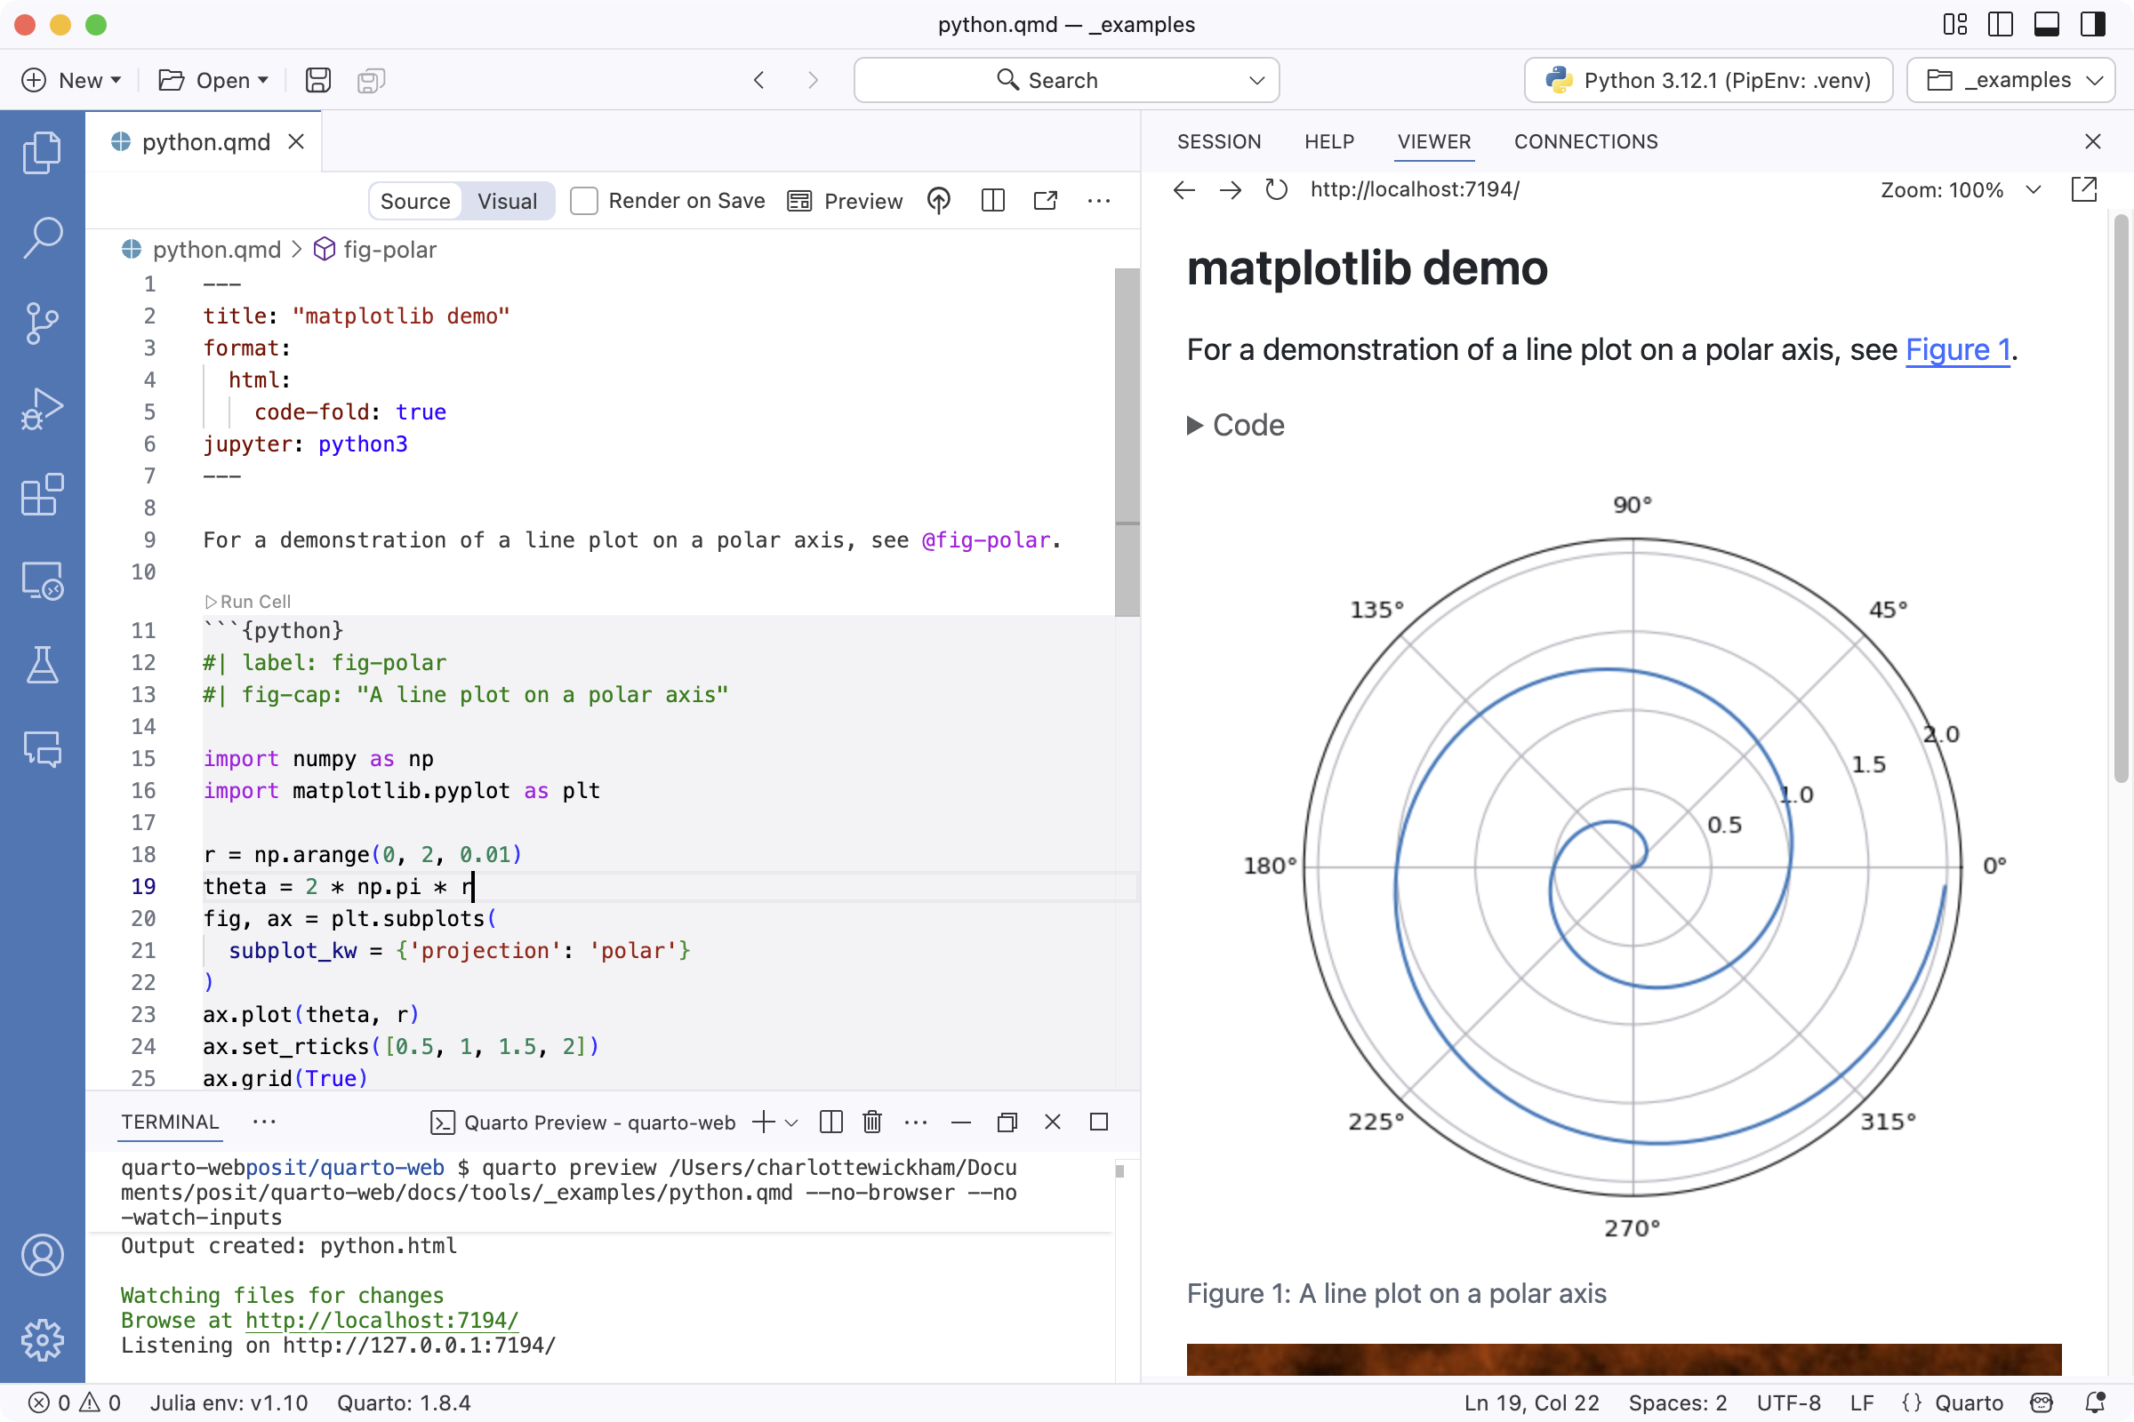The height and width of the screenshot is (1422, 2134).
Task: Open the Zoom 100% dropdown
Action: click(1960, 190)
